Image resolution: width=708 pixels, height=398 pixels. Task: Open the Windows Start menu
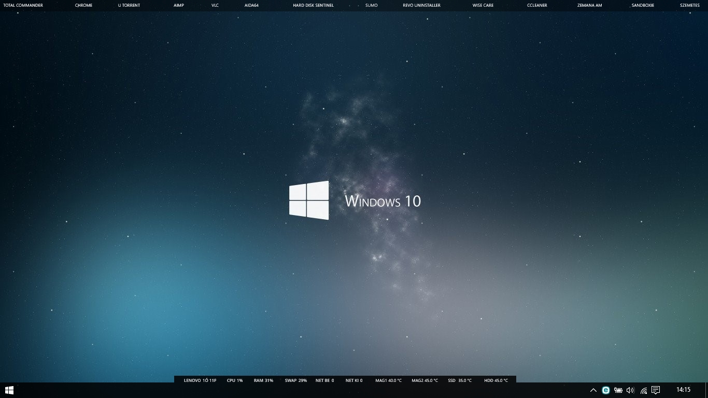pyautogui.click(x=9, y=390)
